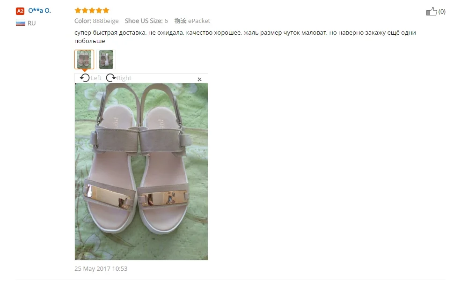Viewport: 461px width, 282px height.
Task: Close the enlarged photo preview
Action: [x=199, y=79]
